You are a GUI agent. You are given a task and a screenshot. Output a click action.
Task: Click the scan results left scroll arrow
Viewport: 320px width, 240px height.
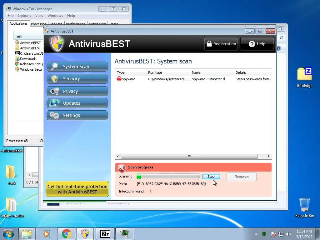[118, 156]
